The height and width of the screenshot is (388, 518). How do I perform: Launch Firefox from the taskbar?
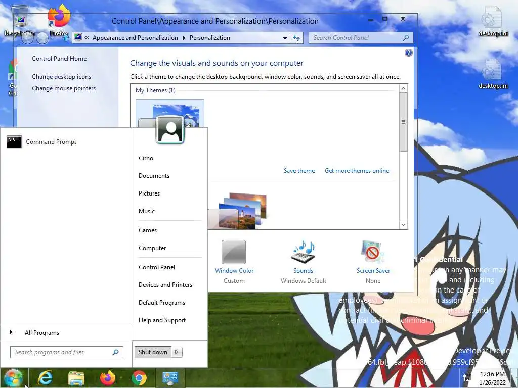[108, 378]
